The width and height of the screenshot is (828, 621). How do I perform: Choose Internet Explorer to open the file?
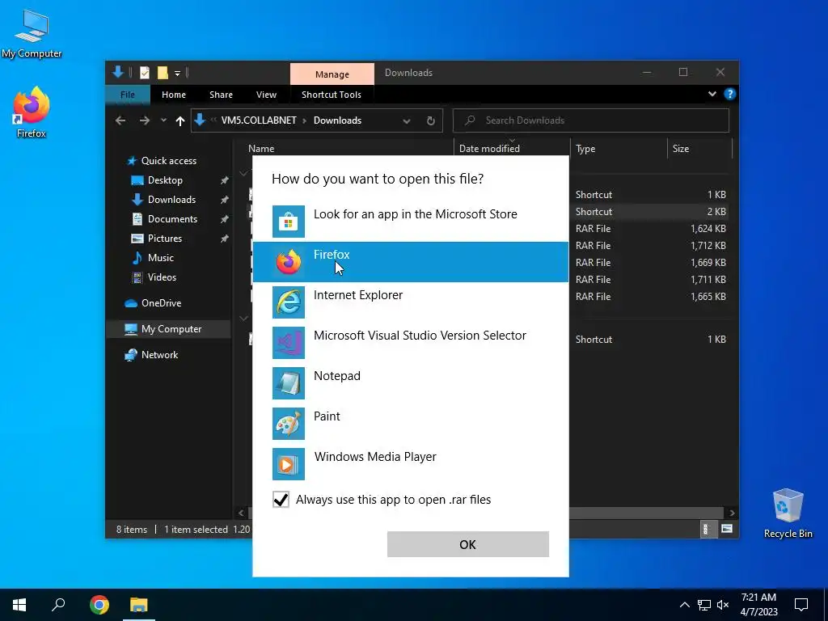tap(410, 302)
